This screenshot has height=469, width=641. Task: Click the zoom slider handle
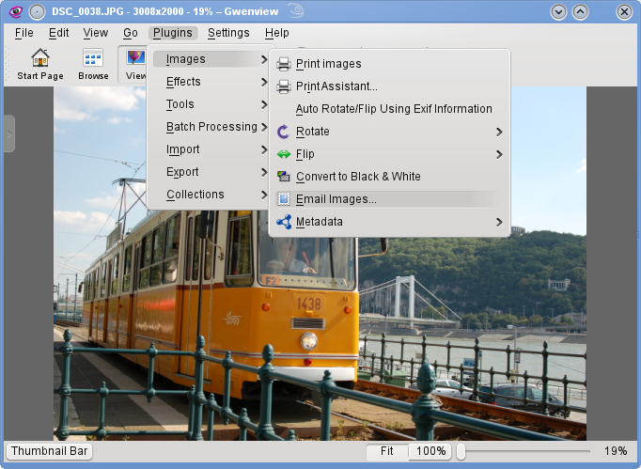tap(461, 451)
